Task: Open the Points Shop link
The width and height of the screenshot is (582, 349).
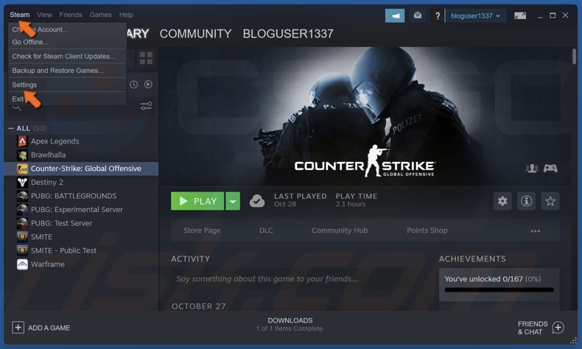Action: pyautogui.click(x=427, y=230)
